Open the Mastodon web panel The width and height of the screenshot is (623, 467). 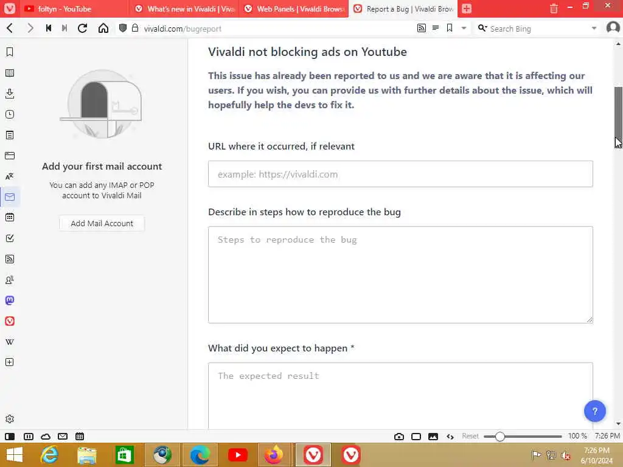[10, 300]
